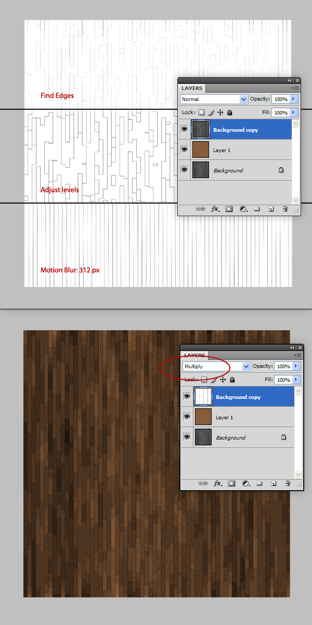
Task: Click the new group folder icon in the upper panel
Action: point(257,209)
